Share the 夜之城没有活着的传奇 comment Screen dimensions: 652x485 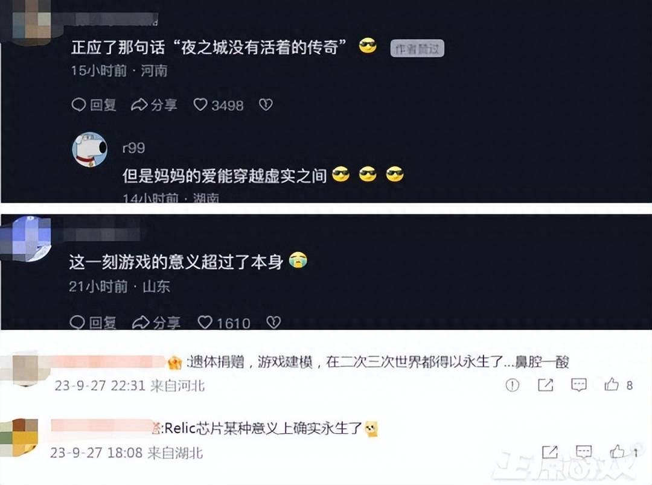(154, 105)
